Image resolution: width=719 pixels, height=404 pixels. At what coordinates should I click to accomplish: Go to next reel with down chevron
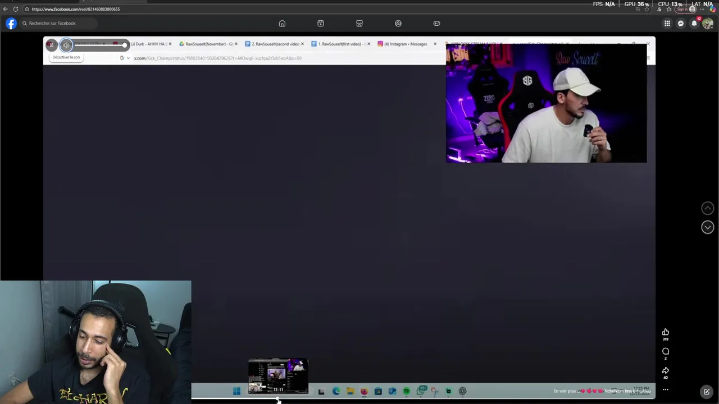pyautogui.click(x=707, y=227)
